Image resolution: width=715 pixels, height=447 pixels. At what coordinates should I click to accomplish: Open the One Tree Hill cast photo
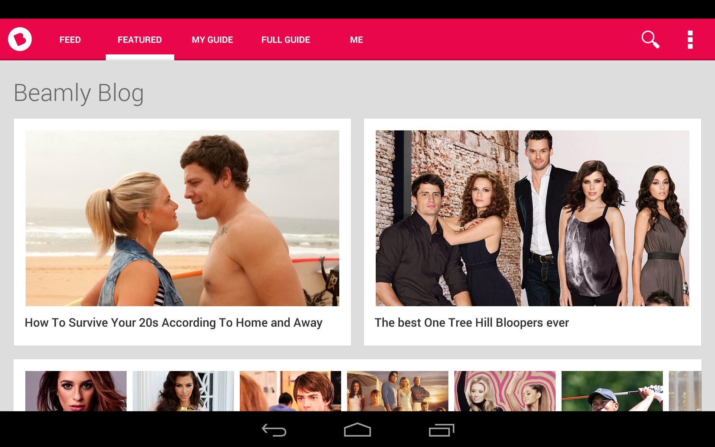[x=533, y=218]
